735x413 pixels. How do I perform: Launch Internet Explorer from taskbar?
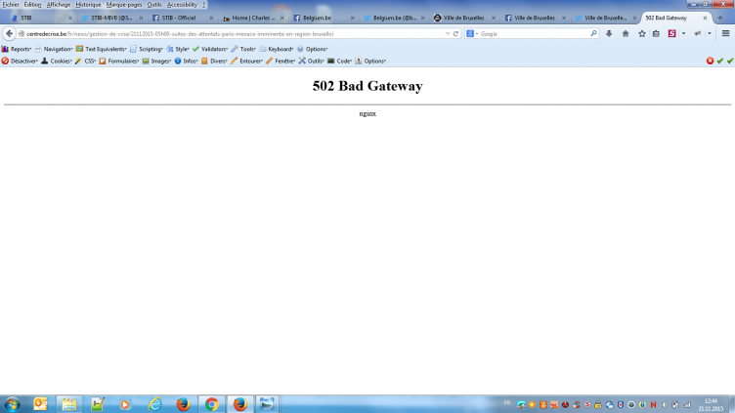pyautogui.click(x=154, y=404)
